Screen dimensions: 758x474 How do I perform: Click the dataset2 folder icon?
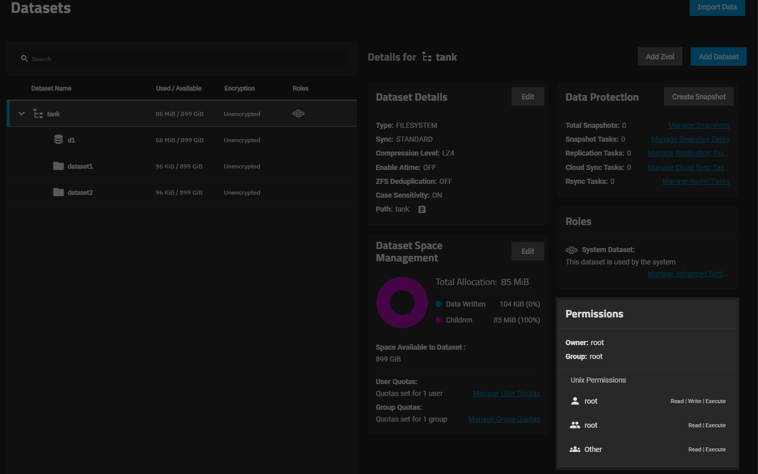59,192
